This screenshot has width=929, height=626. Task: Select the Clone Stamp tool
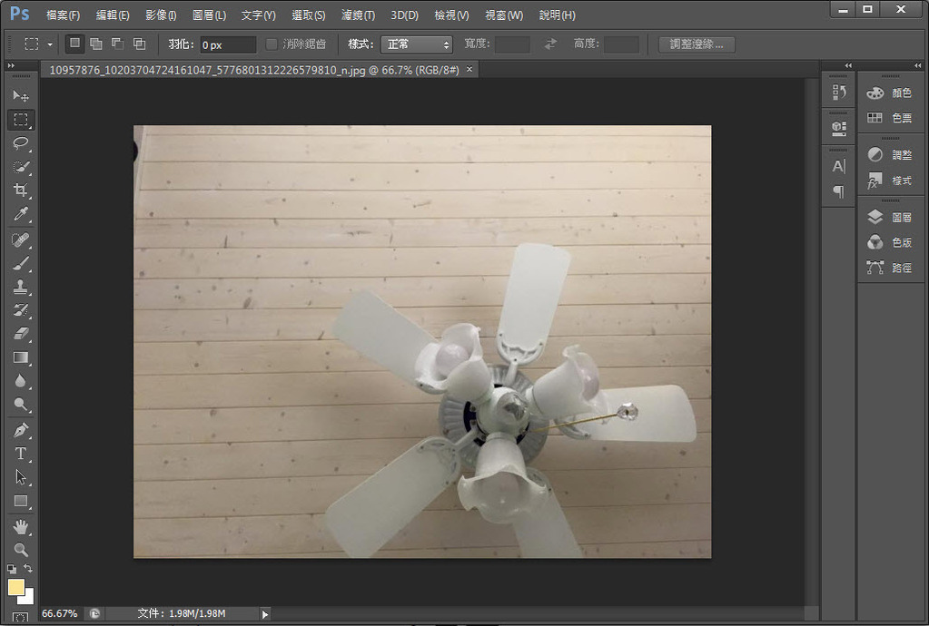tap(21, 287)
